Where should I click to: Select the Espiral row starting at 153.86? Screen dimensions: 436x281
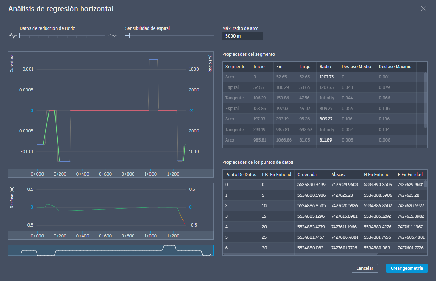[323, 109]
